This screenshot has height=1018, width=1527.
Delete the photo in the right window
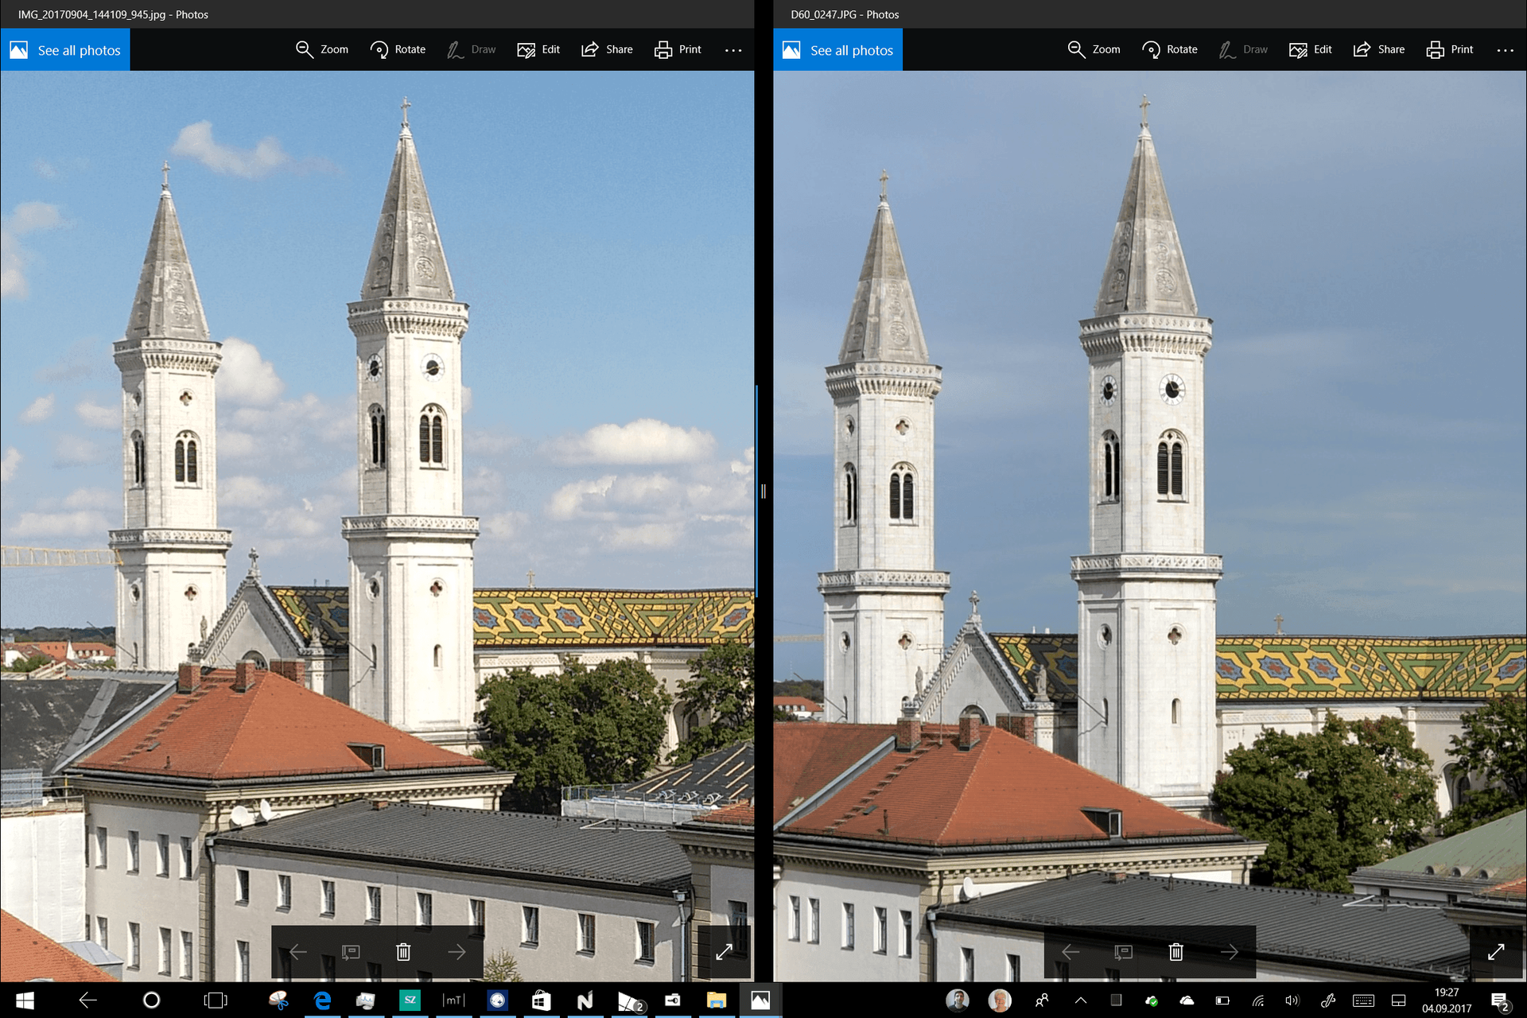tap(1176, 952)
